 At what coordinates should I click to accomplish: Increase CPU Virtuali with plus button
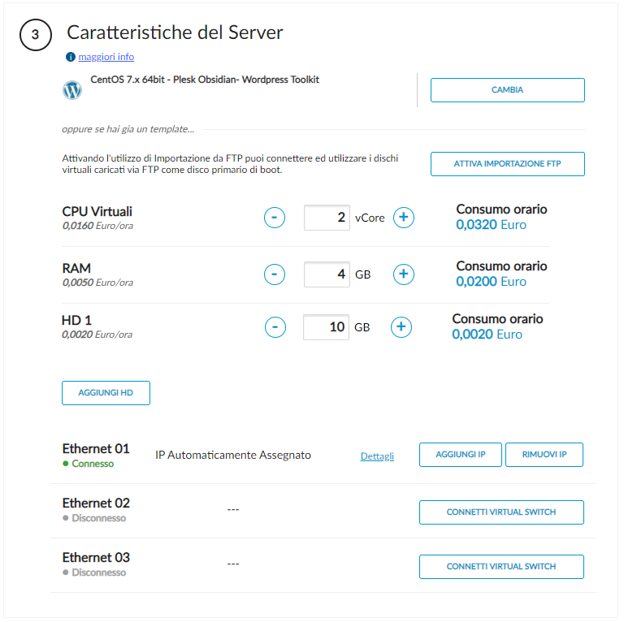click(x=404, y=218)
